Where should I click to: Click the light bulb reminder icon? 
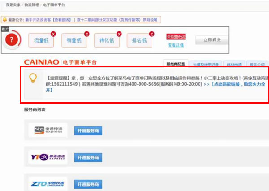click(33, 78)
